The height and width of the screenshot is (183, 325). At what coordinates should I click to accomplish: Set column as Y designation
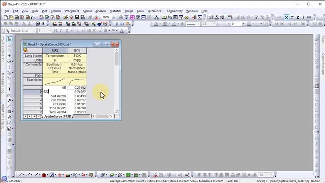click(292, 17)
